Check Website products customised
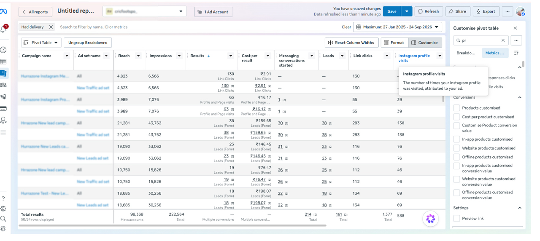The height and width of the screenshot is (241, 540). tap(456, 148)
